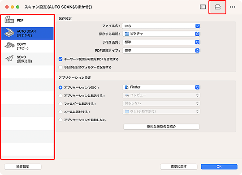The height and width of the screenshot is (175, 242).
Task: Click the 標準に戻す button
Action: click(x=178, y=166)
